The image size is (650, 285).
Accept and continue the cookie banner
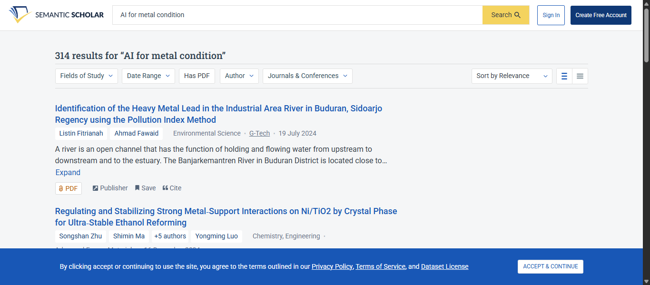click(550, 266)
